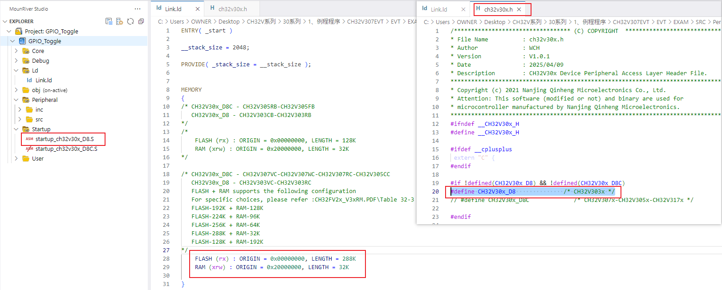This screenshot has width=722, height=290.
Task: Click the MounRiver Studio title text
Action: coord(28,9)
